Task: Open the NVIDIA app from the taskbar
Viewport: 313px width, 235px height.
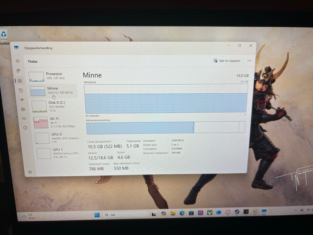Action: click(x=246, y=211)
